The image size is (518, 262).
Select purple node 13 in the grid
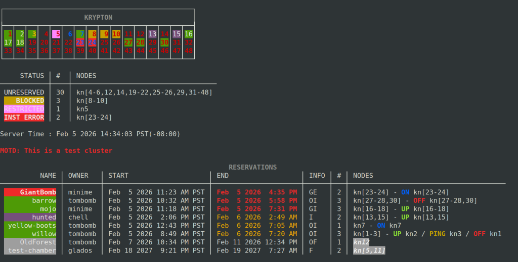pos(152,34)
